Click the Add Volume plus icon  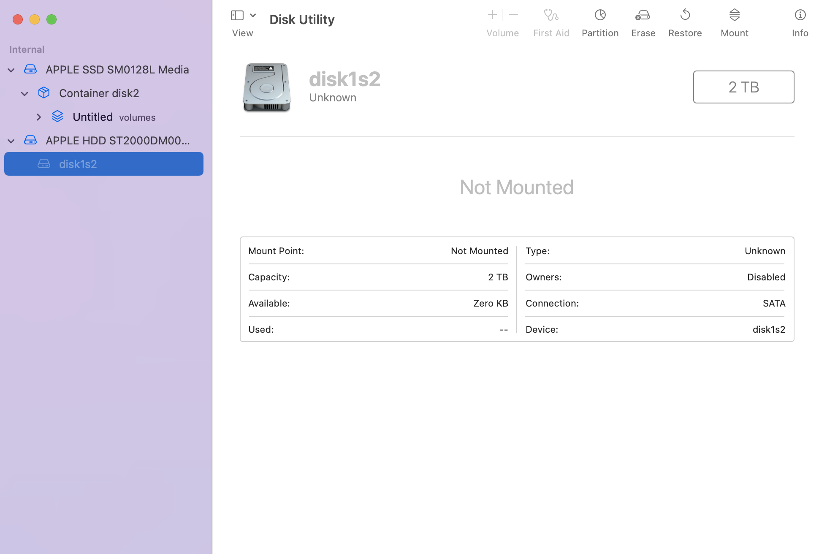[492, 15]
